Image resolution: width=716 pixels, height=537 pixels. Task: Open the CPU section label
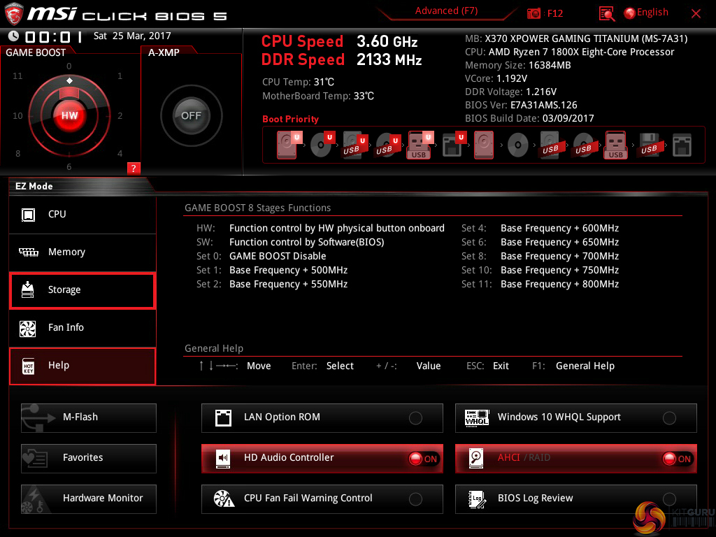57,214
